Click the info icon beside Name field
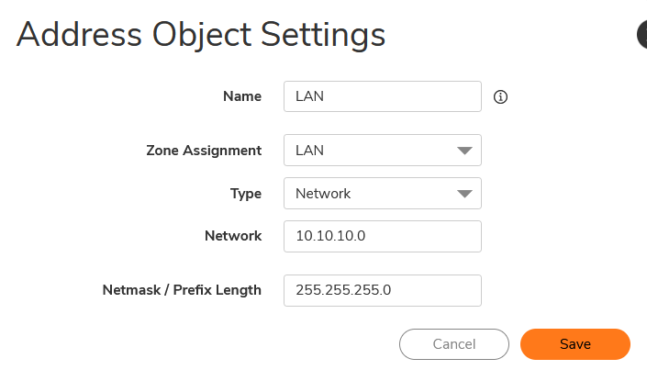647x381 pixels. click(x=501, y=96)
